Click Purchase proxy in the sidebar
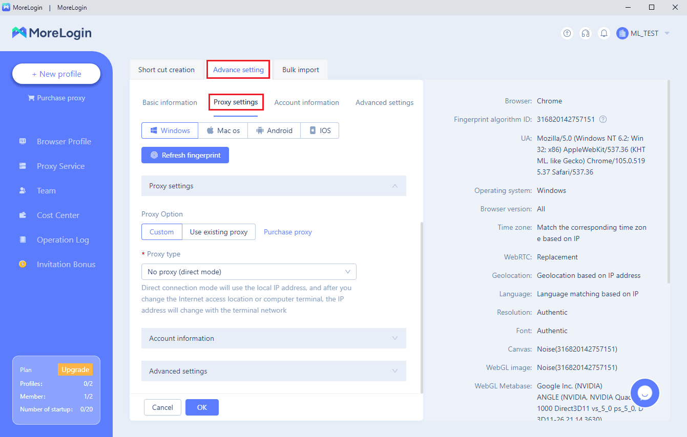687x437 pixels. point(56,98)
